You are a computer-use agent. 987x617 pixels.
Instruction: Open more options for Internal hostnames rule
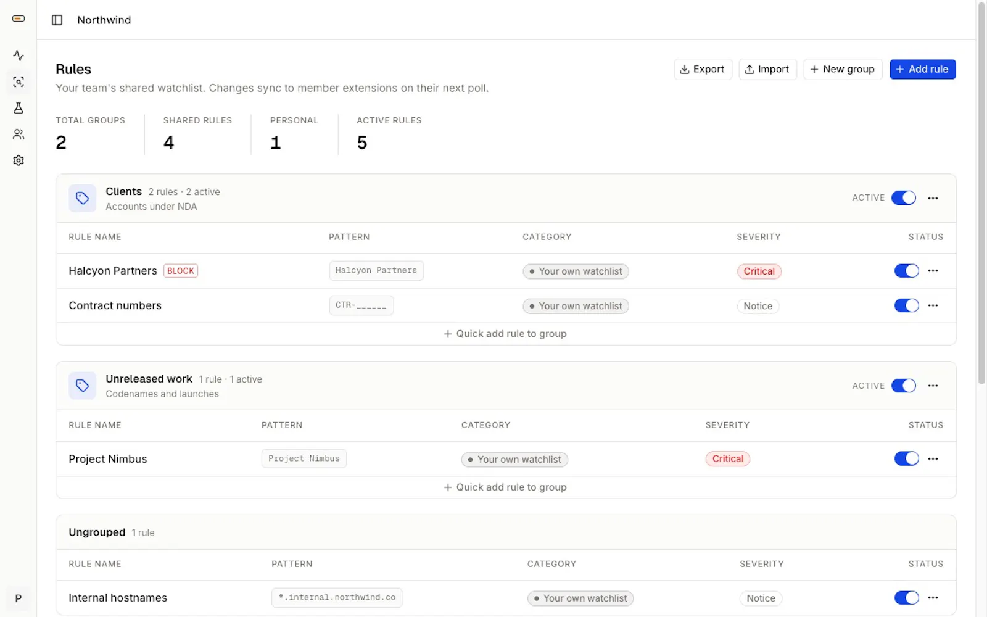[933, 598]
